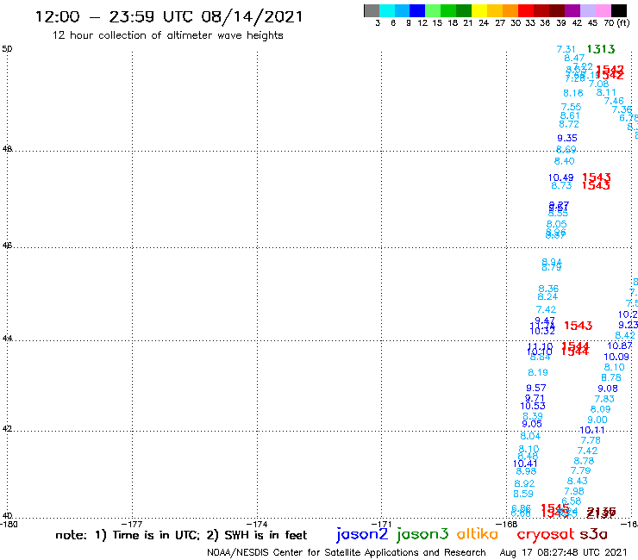Click the '10.41' wave height value
This screenshot has height=560, width=638.
(525, 464)
